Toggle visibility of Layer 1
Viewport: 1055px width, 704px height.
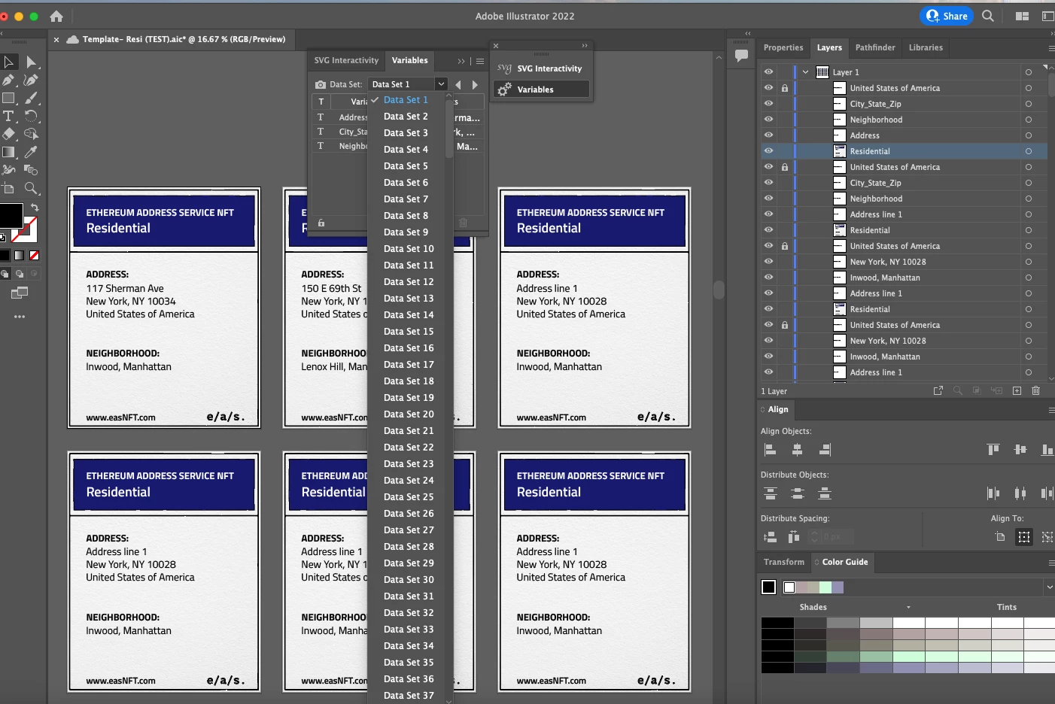click(x=768, y=72)
